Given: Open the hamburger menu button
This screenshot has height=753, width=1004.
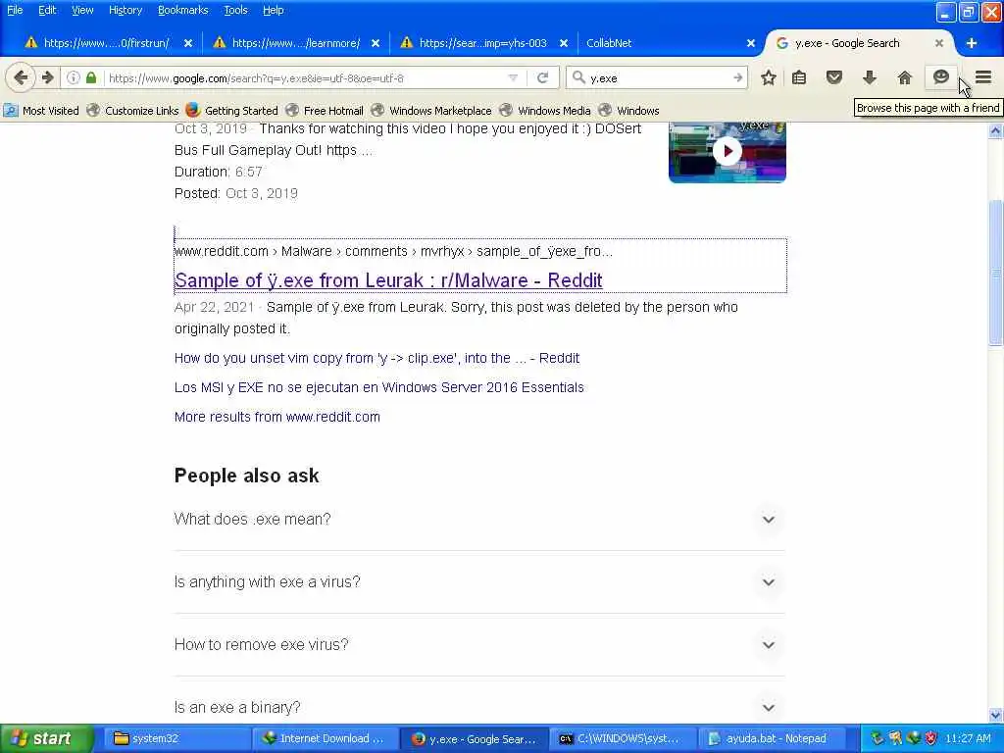Looking at the screenshot, I should [x=983, y=78].
